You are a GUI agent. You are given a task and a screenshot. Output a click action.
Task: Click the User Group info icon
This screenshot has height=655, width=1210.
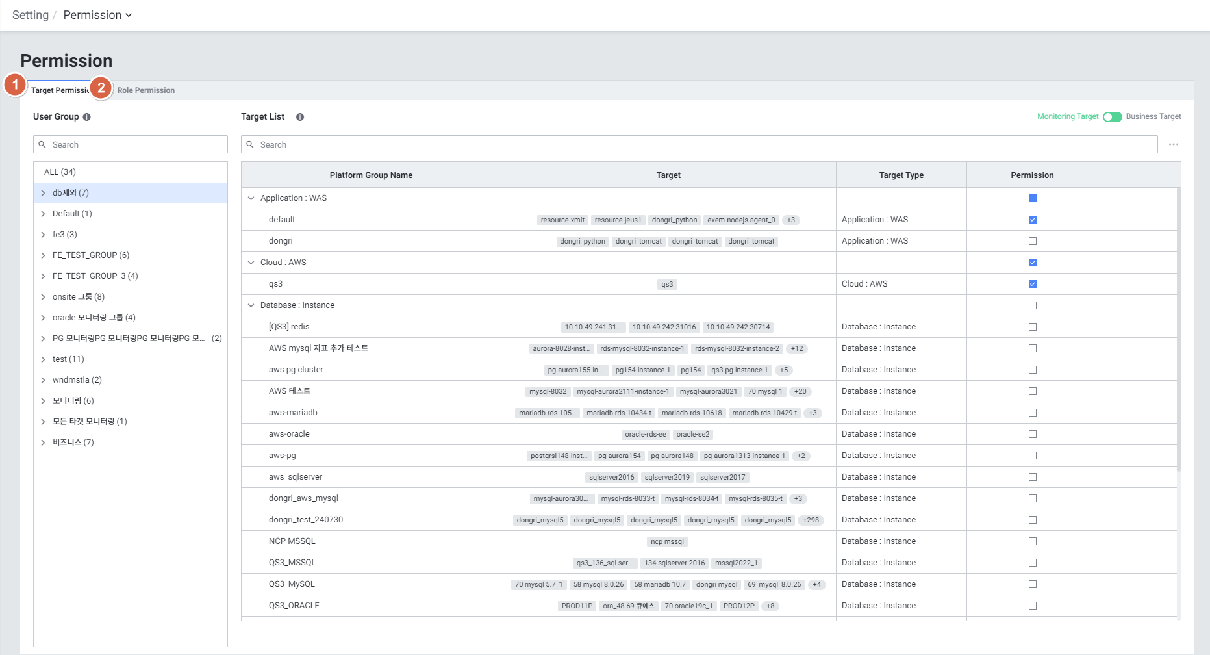tap(86, 117)
